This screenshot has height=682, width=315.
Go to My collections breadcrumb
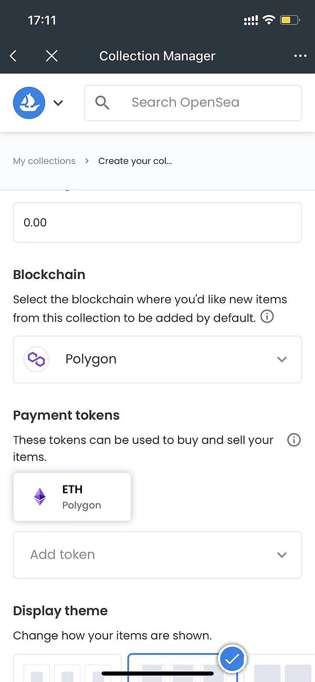click(44, 161)
